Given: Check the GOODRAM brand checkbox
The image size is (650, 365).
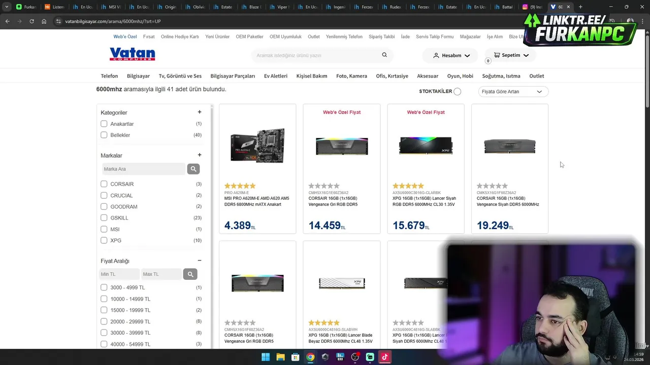Looking at the screenshot, I should pyautogui.click(x=104, y=206).
